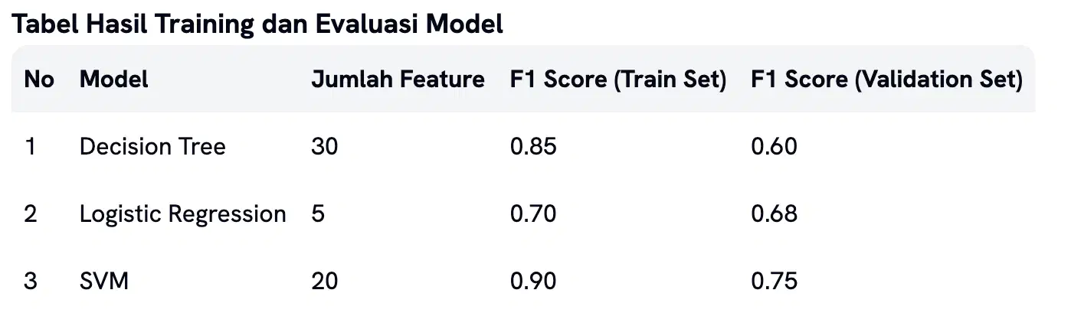Select validation F1 score 0.60
1071x329 pixels.
(x=775, y=146)
